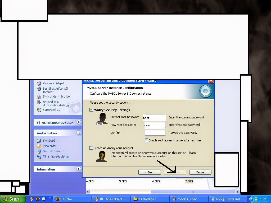Viewport: 271px width, 203px height.
Task: Click the Den här datorn icon
Action: pyautogui.click(x=39, y=151)
